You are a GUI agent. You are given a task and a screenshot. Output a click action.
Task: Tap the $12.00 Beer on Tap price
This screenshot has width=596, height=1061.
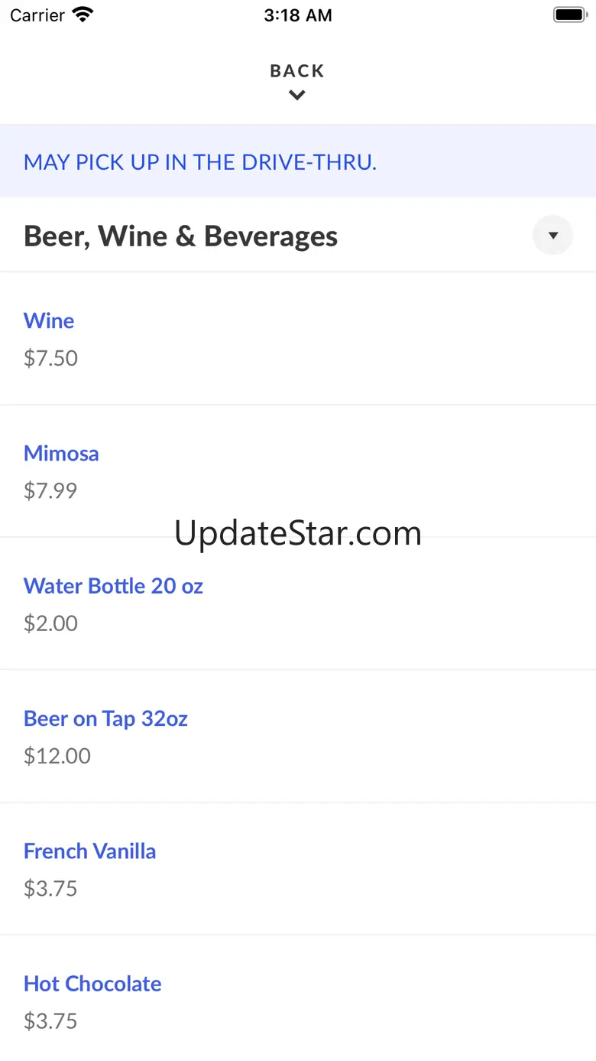click(57, 756)
